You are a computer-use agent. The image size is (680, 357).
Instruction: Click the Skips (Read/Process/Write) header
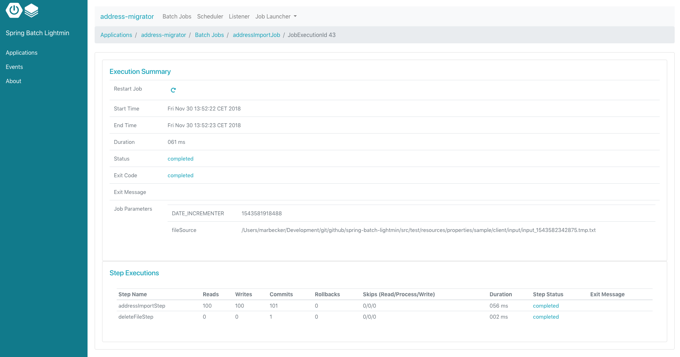[399, 294]
